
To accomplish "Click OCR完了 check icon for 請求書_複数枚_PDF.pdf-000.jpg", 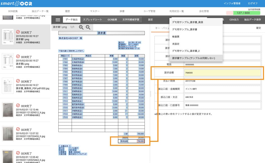I will tap(18, 81).
